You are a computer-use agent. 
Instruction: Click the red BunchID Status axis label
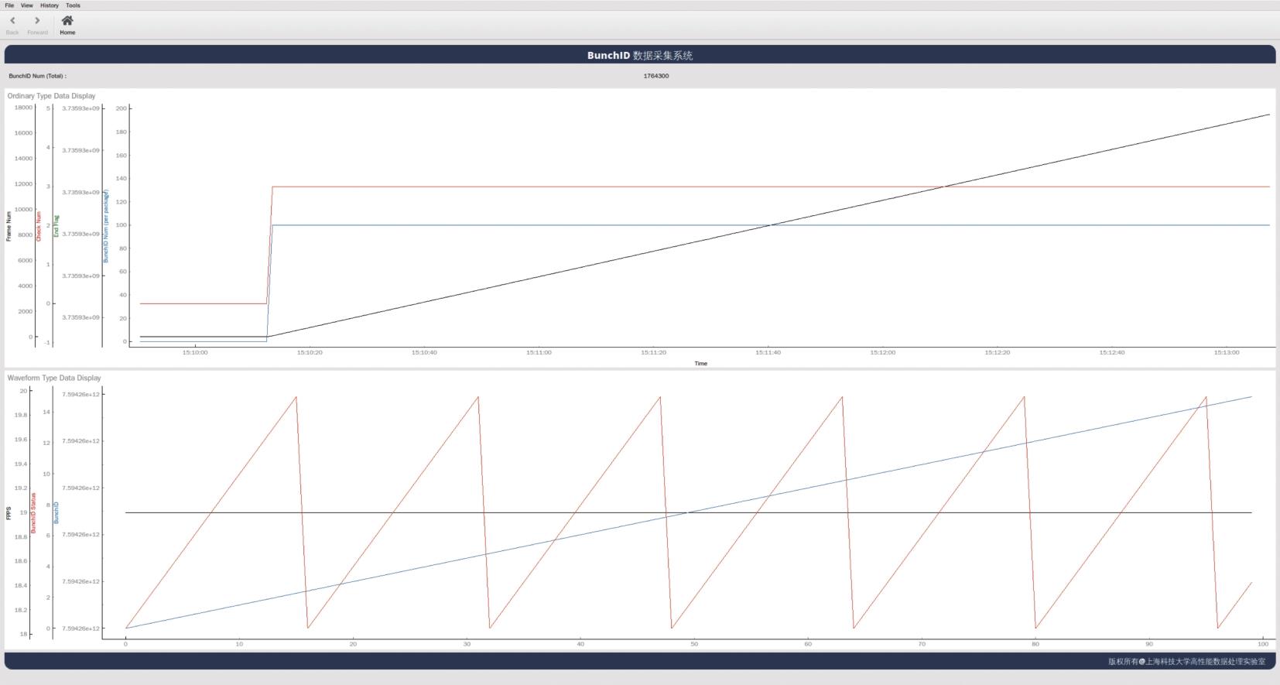(x=33, y=512)
